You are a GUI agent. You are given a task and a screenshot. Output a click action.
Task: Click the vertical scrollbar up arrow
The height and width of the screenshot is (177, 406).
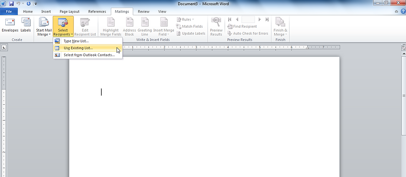pos(404,53)
